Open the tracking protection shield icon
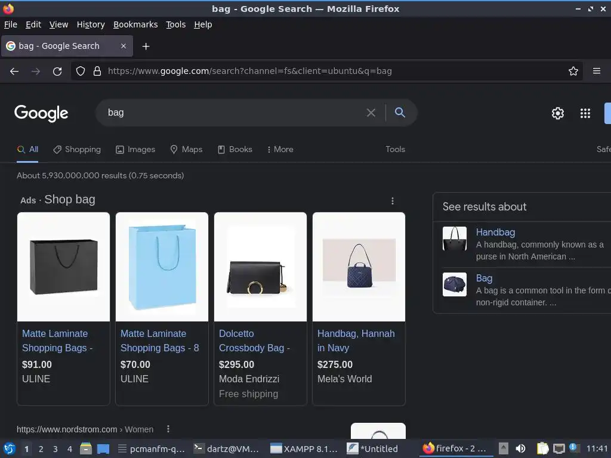 [x=81, y=71]
